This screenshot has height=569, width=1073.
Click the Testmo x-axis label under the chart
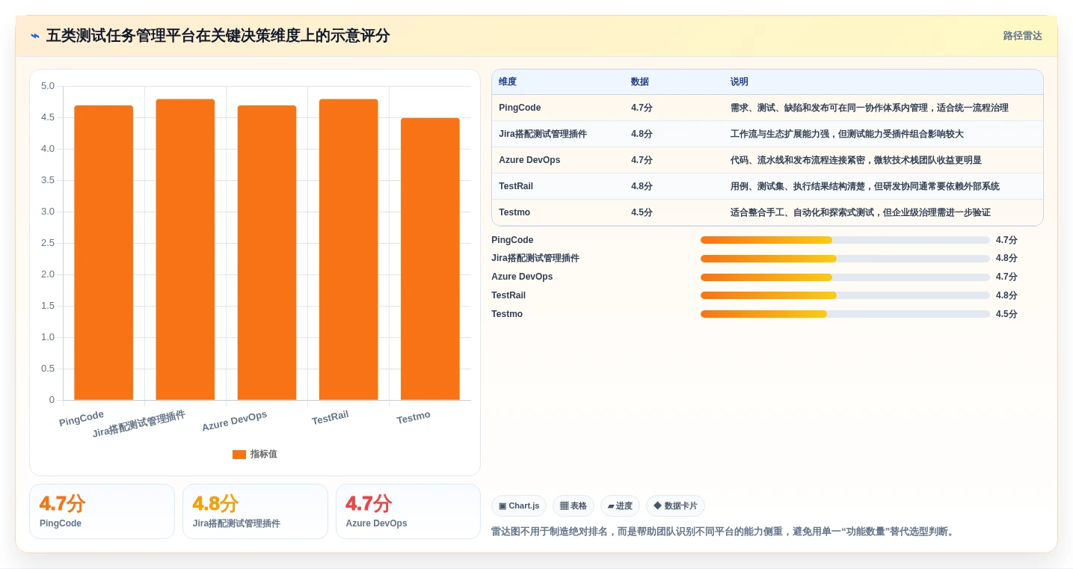click(x=413, y=418)
